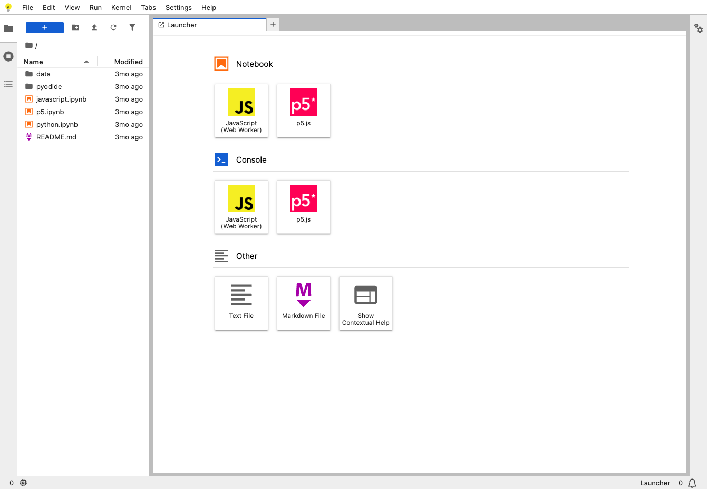Open the Edit menu

[49, 7]
